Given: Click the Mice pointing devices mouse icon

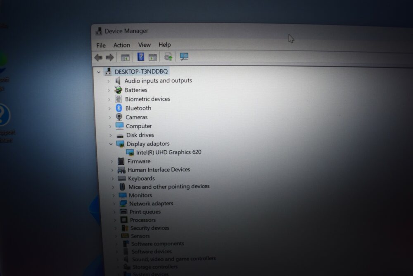Looking at the screenshot, I should (122, 187).
